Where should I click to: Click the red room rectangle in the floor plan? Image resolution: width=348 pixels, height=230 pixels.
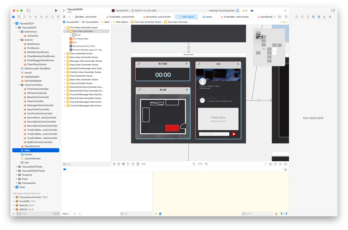[172, 128]
